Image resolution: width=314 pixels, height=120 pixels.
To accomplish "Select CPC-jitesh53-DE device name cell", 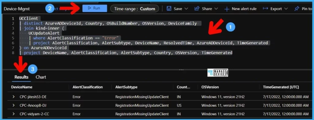I will [x=33, y=97].
